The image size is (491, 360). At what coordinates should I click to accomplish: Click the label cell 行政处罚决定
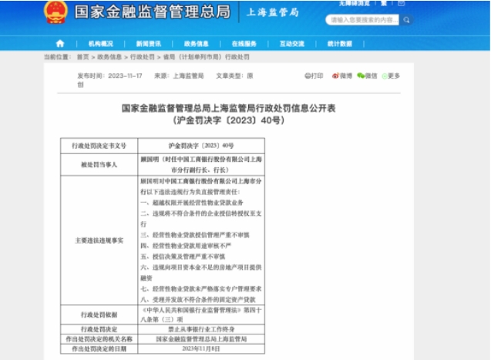click(x=99, y=329)
